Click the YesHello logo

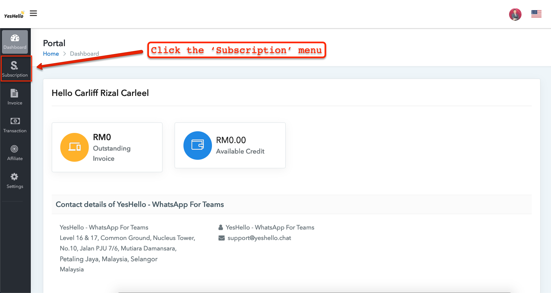pyautogui.click(x=14, y=15)
